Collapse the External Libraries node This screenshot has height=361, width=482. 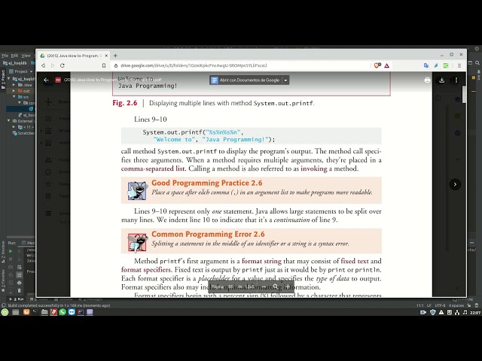click(9, 121)
